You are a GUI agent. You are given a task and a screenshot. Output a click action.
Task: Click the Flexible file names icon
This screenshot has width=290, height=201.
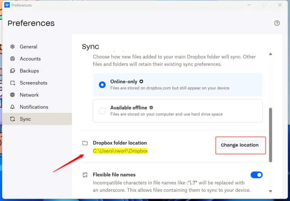85,175
